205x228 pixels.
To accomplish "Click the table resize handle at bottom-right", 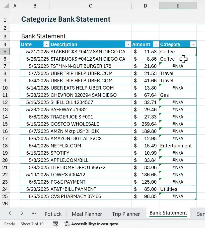I will (196, 199).
